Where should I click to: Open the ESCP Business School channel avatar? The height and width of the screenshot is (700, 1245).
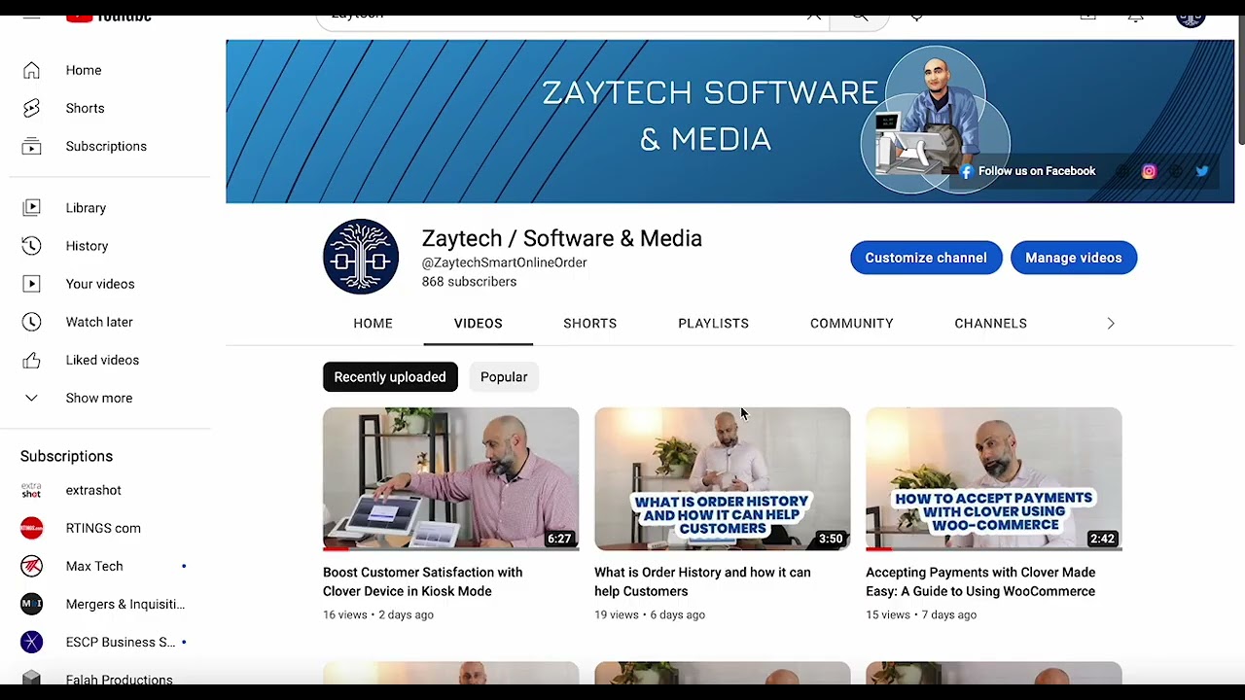coord(31,642)
